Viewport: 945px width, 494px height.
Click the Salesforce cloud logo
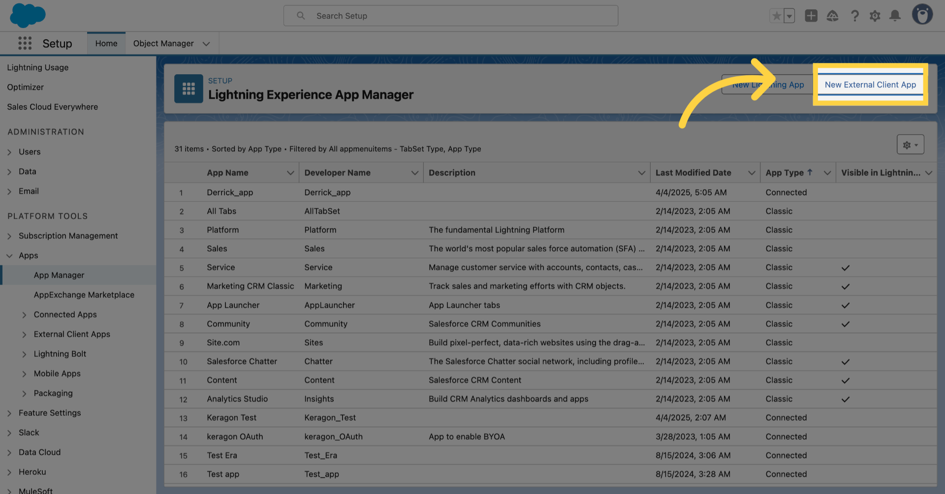(28, 15)
